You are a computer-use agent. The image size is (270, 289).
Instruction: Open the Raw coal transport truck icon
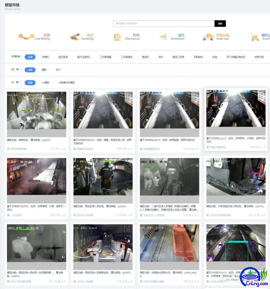click(208, 37)
